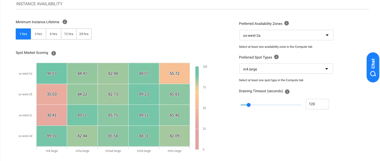Expand the Preferred Spot Types dropdown
This screenshot has width=380, height=161.
pyautogui.click(x=286, y=68)
